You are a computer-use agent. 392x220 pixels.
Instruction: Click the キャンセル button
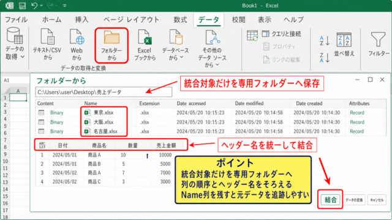point(377,200)
